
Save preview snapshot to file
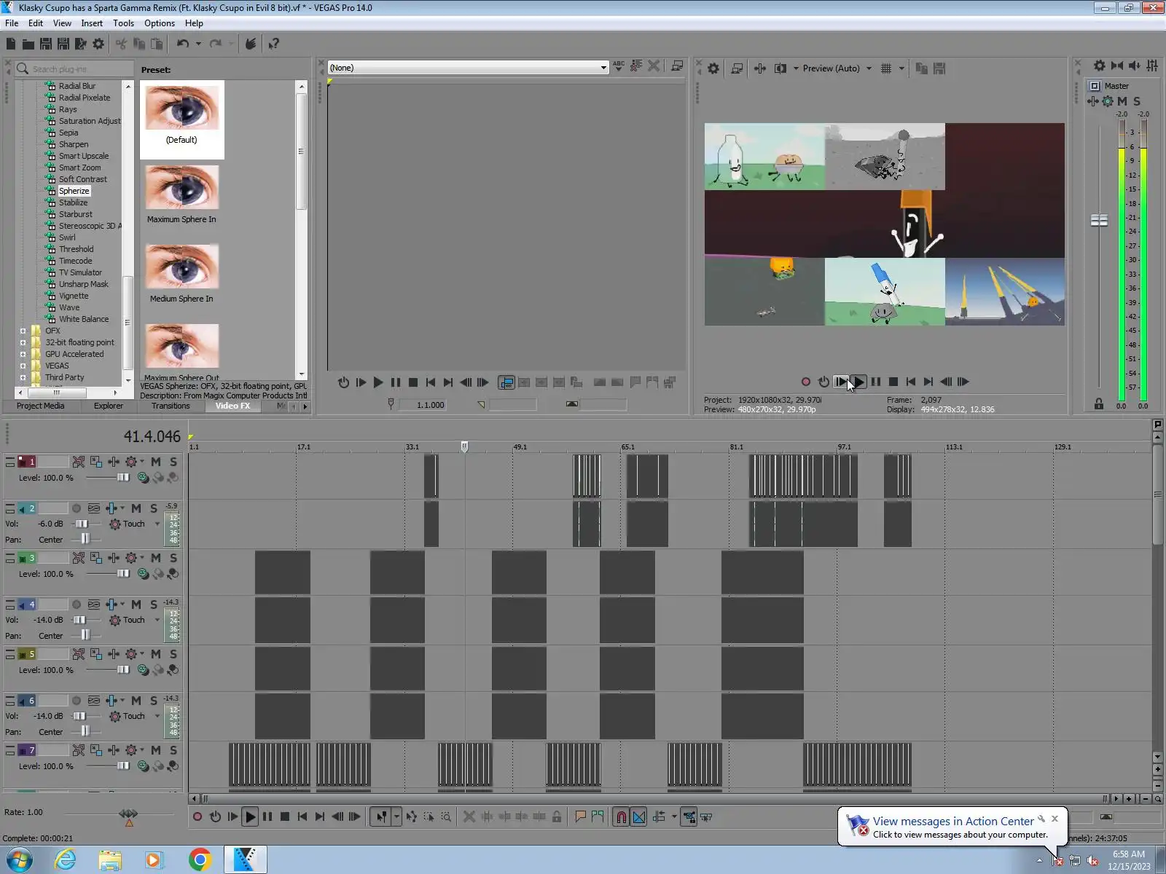939,68
